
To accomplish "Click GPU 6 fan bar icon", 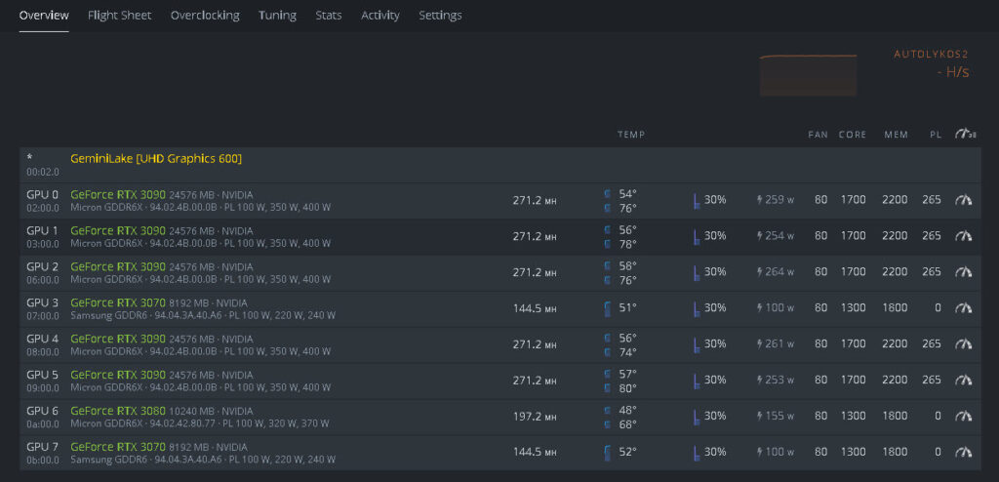I will (x=697, y=417).
